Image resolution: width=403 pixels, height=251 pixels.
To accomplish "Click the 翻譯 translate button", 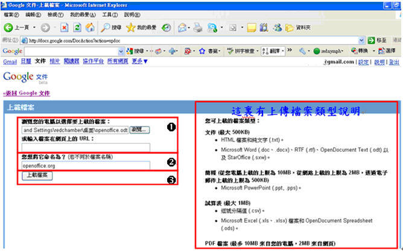I will tap(271, 51).
